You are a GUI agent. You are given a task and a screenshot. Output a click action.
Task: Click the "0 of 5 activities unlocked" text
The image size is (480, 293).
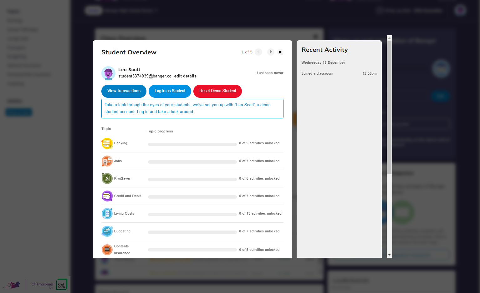click(259, 250)
